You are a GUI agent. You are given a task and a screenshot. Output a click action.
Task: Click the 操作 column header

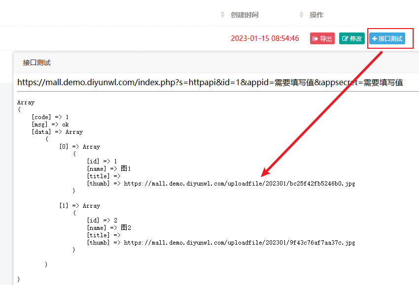316,15
